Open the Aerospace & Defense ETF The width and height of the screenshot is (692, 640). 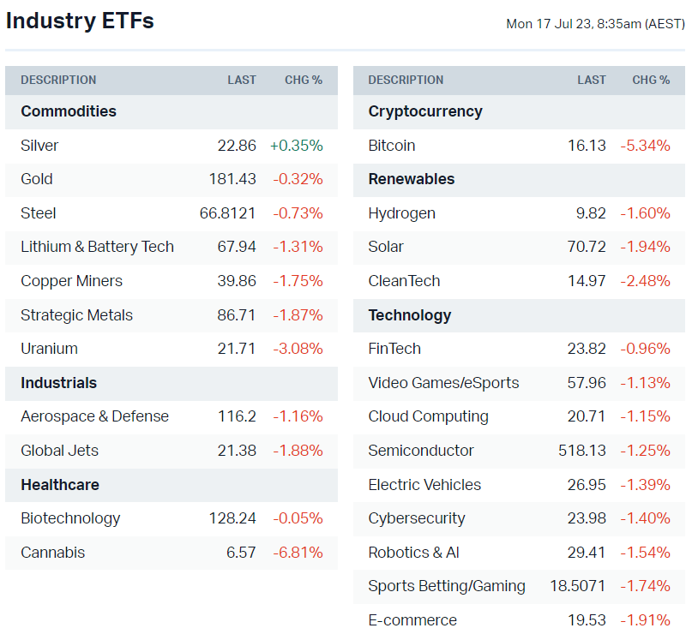point(94,416)
